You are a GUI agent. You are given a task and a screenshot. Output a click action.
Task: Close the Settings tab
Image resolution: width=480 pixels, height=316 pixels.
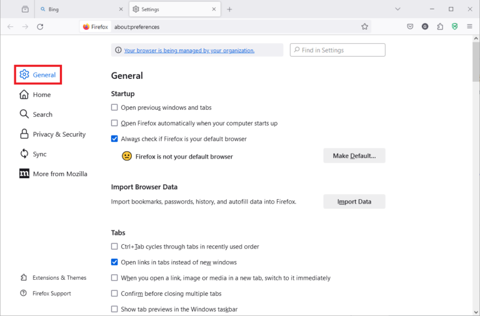(214, 9)
